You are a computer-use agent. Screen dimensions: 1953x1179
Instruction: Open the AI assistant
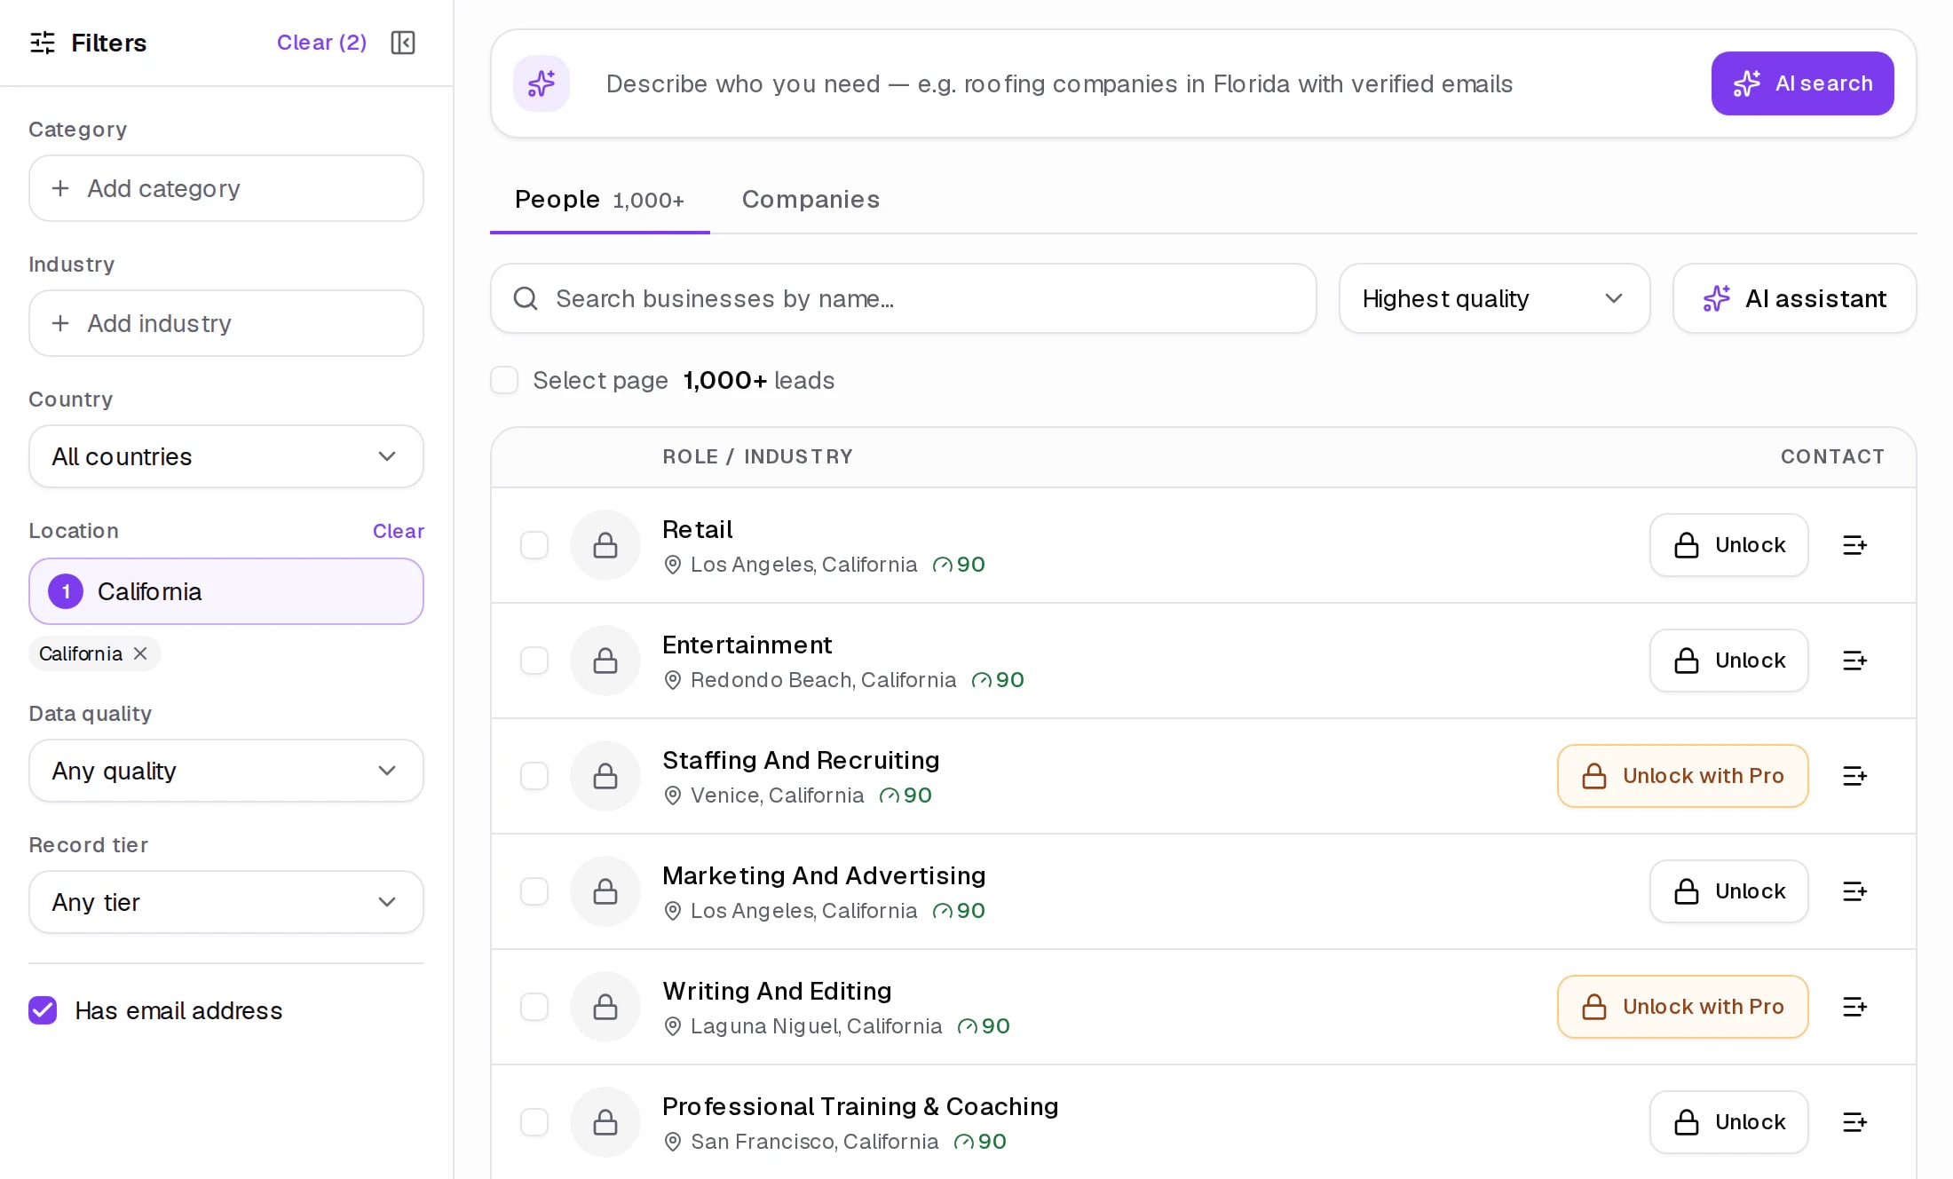[x=1794, y=298]
